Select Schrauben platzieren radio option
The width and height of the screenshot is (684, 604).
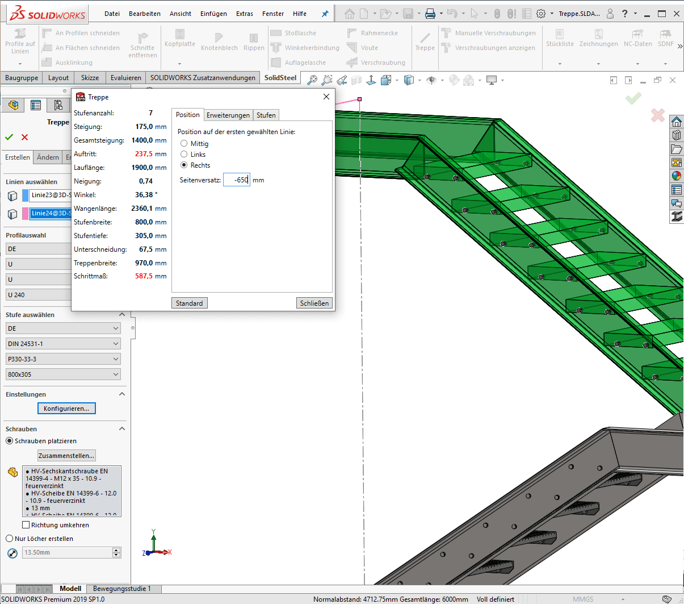coord(9,441)
